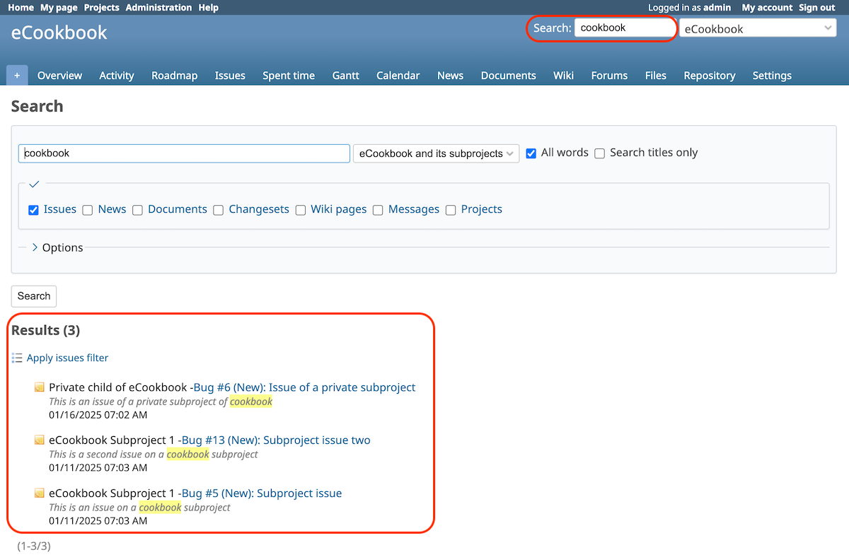Click inside the cookbook search input field
This screenshot has width=849, height=557.
[x=625, y=27]
